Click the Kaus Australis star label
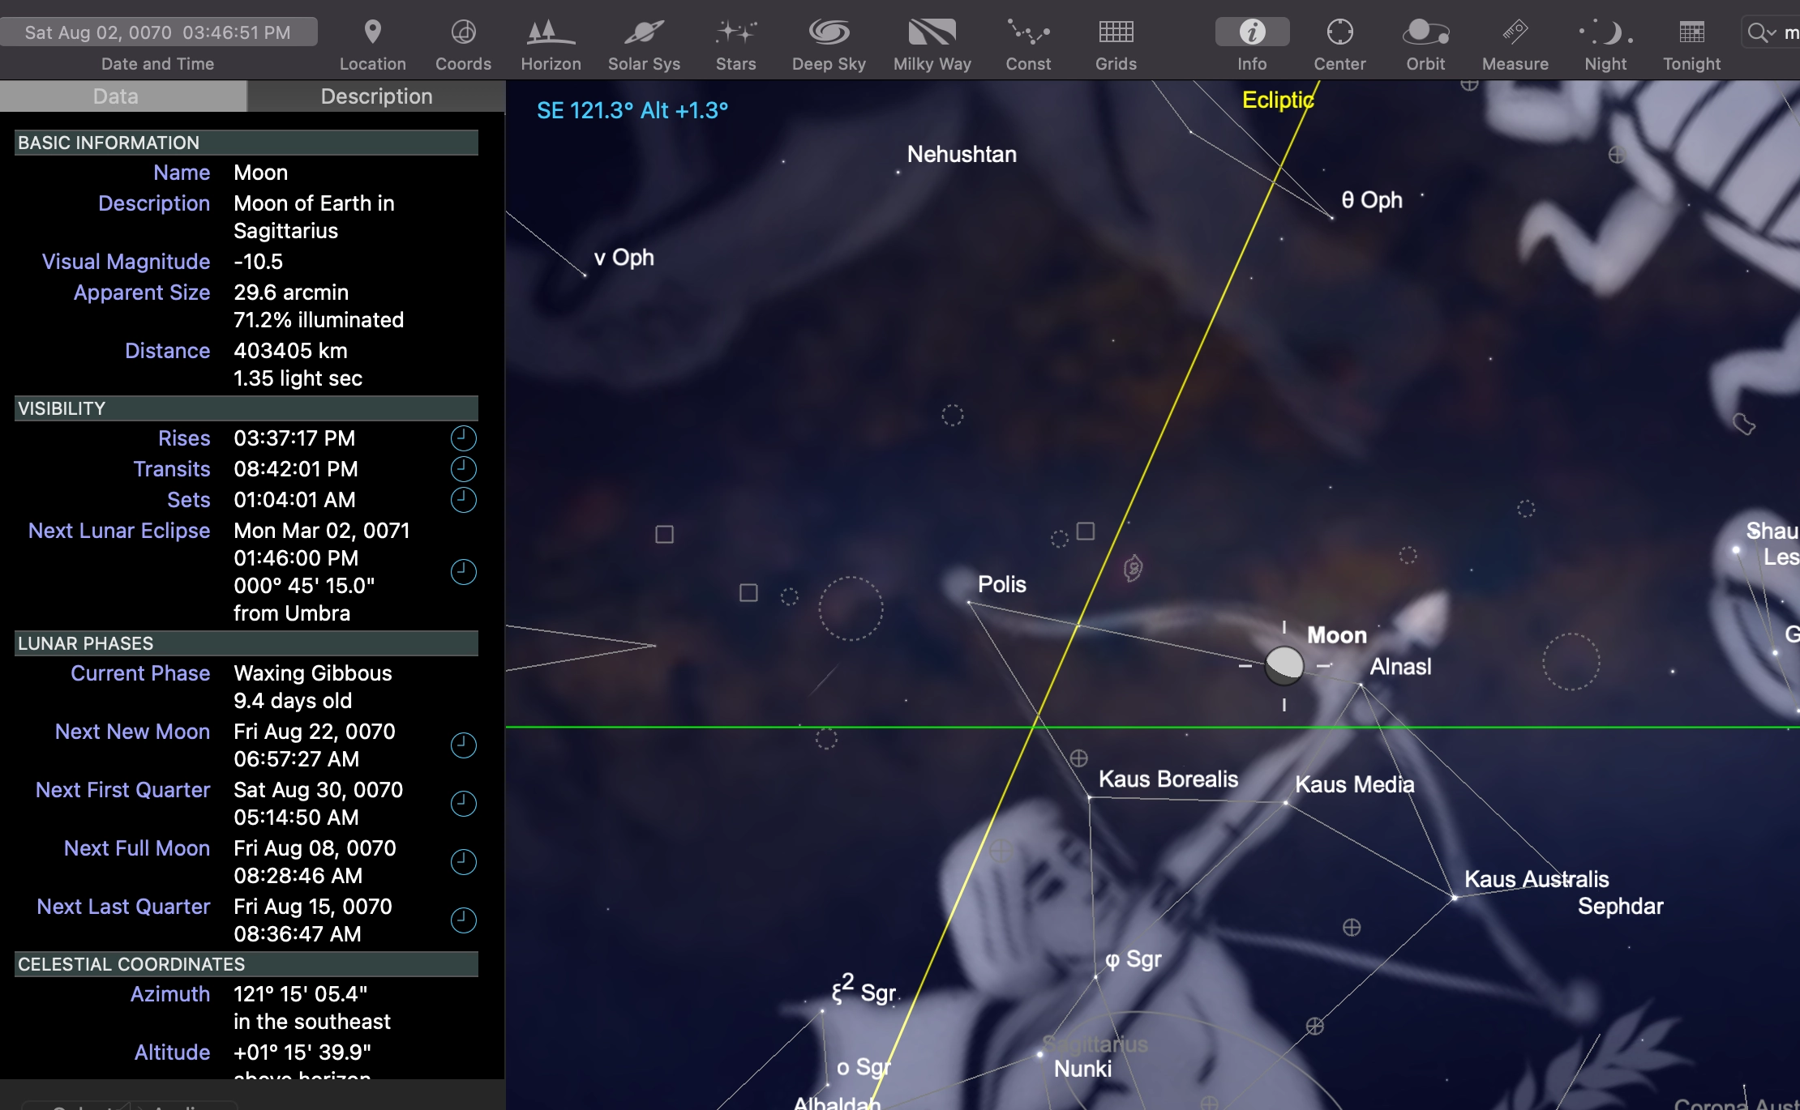This screenshot has width=1800, height=1110. (x=1536, y=879)
